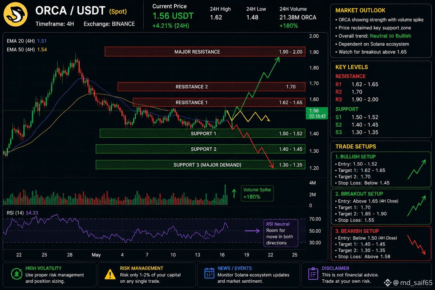Click the 2. BREAKOUT SETUP title
This screenshot has height=290, width=435.
pyautogui.click(x=359, y=194)
